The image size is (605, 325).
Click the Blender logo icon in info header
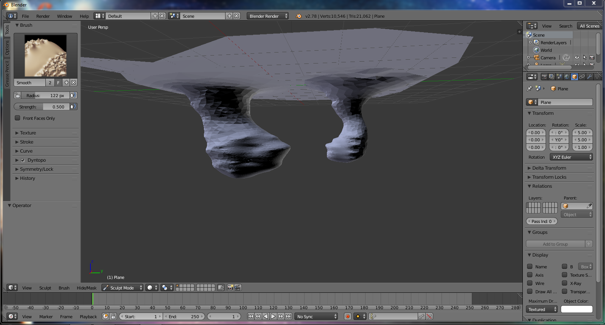point(299,16)
